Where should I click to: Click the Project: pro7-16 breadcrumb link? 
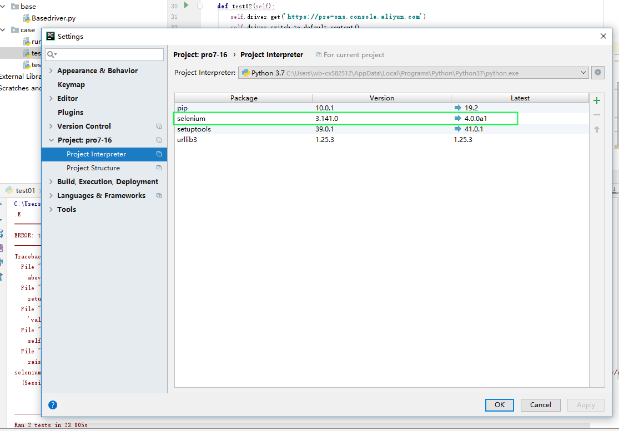(200, 54)
